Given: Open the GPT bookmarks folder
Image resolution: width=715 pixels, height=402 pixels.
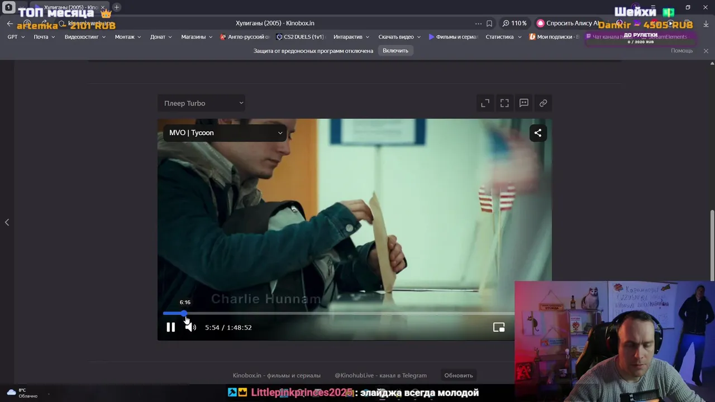Looking at the screenshot, I should pyautogui.click(x=16, y=37).
